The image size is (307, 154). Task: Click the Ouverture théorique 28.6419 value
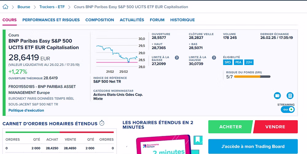click(51, 78)
